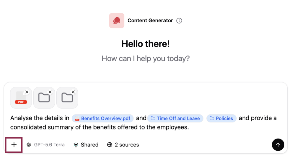Click the Benefits Overview.pdf mention chip
295x163 pixels.
click(102, 118)
